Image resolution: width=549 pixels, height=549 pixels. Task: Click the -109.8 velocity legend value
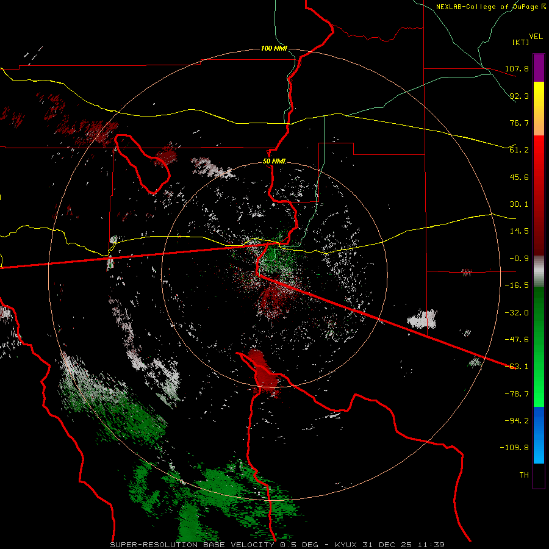(514, 448)
